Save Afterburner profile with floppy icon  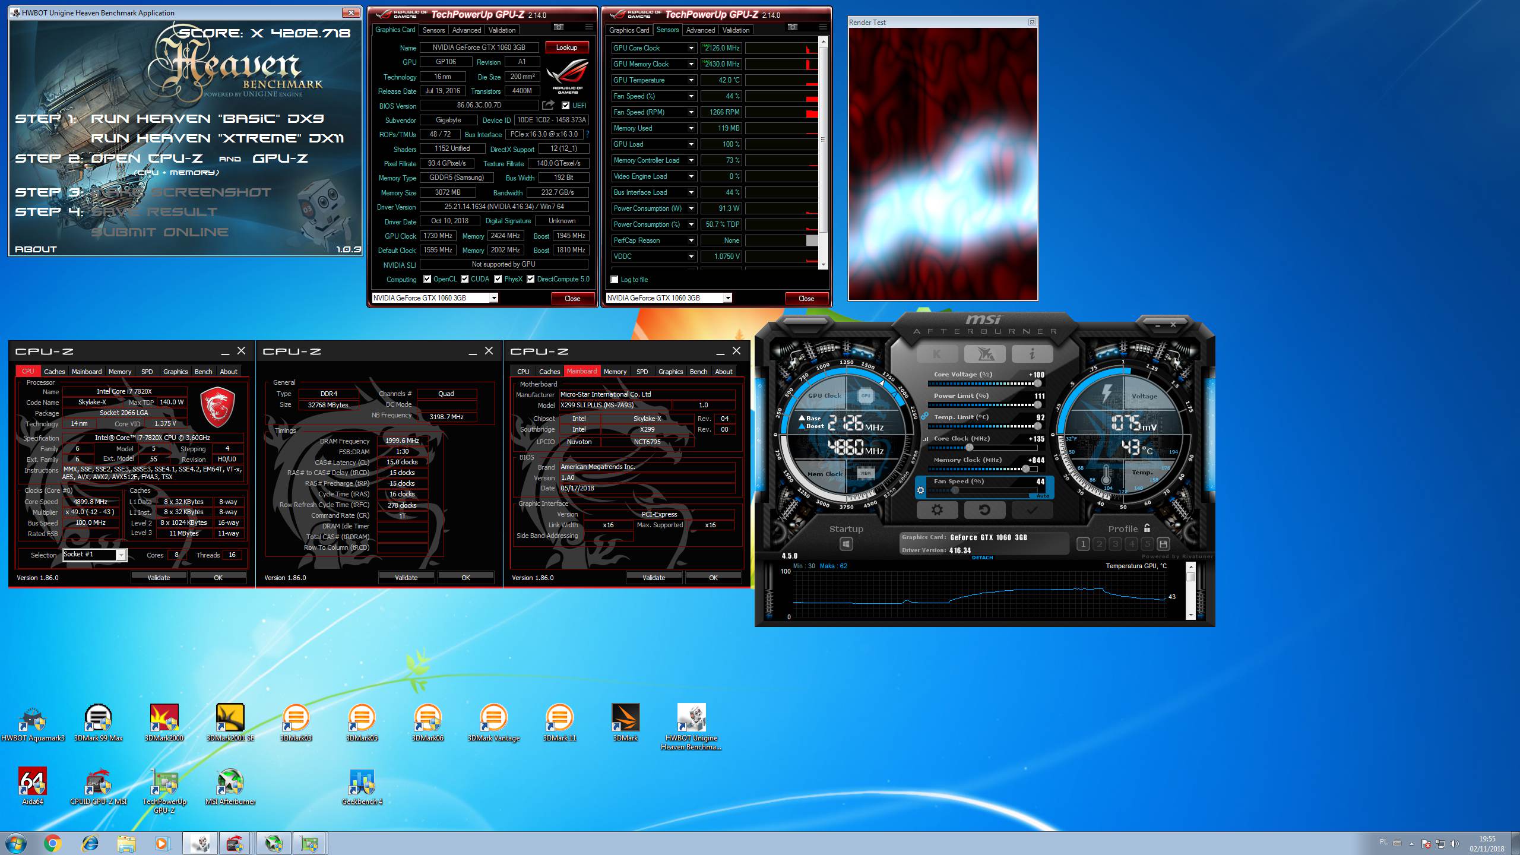click(x=1163, y=544)
